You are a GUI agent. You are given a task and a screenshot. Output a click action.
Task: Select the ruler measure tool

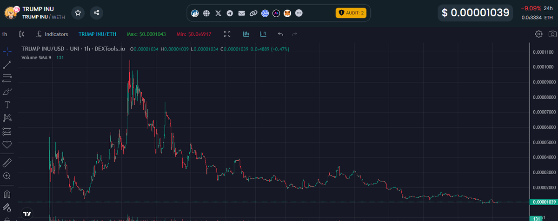[x=7, y=163]
